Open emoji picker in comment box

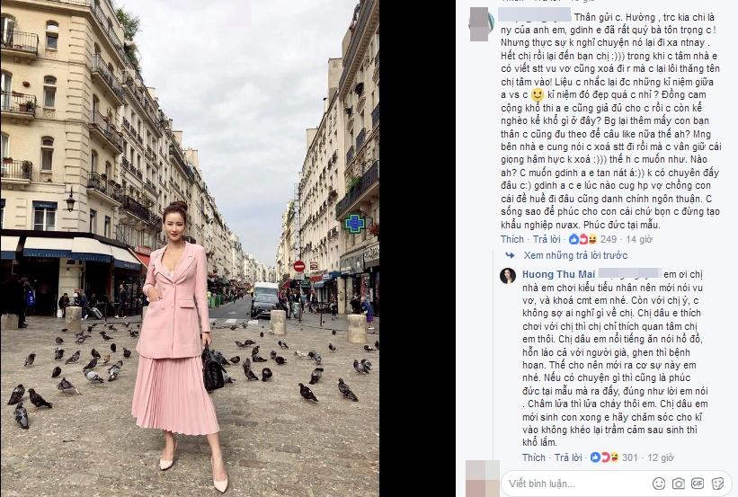tap(659, 483)
